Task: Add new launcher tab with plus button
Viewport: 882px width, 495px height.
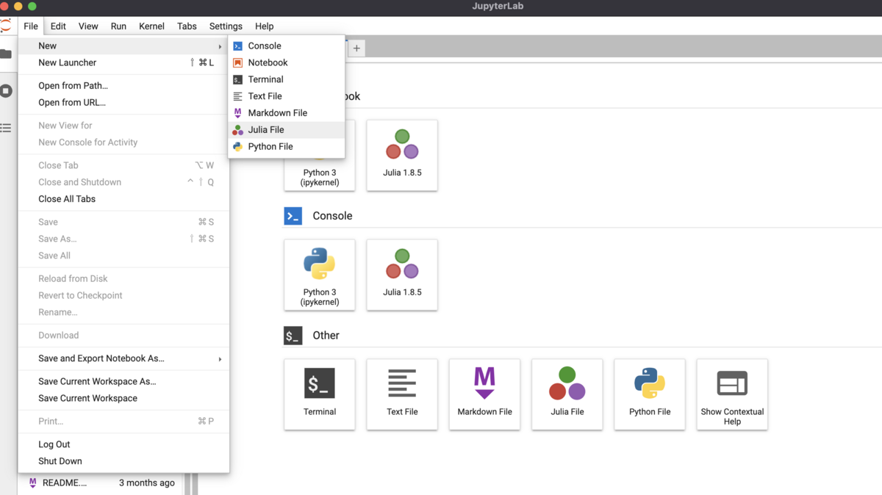Action: (356, 48)
